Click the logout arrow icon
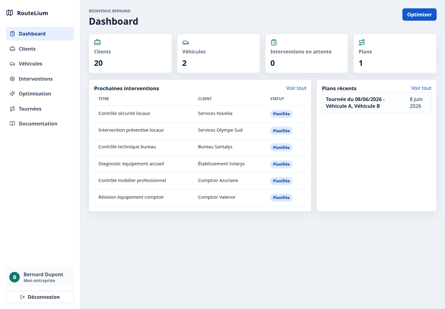 (22, 297)
